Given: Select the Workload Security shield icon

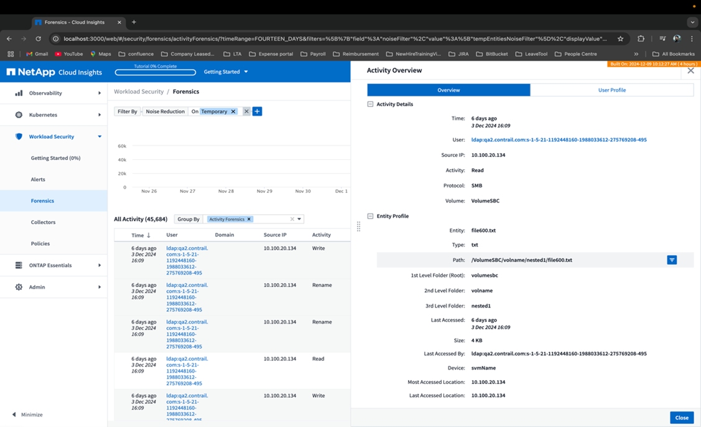Looking at the screenshot, I should (x=19, y=136).
